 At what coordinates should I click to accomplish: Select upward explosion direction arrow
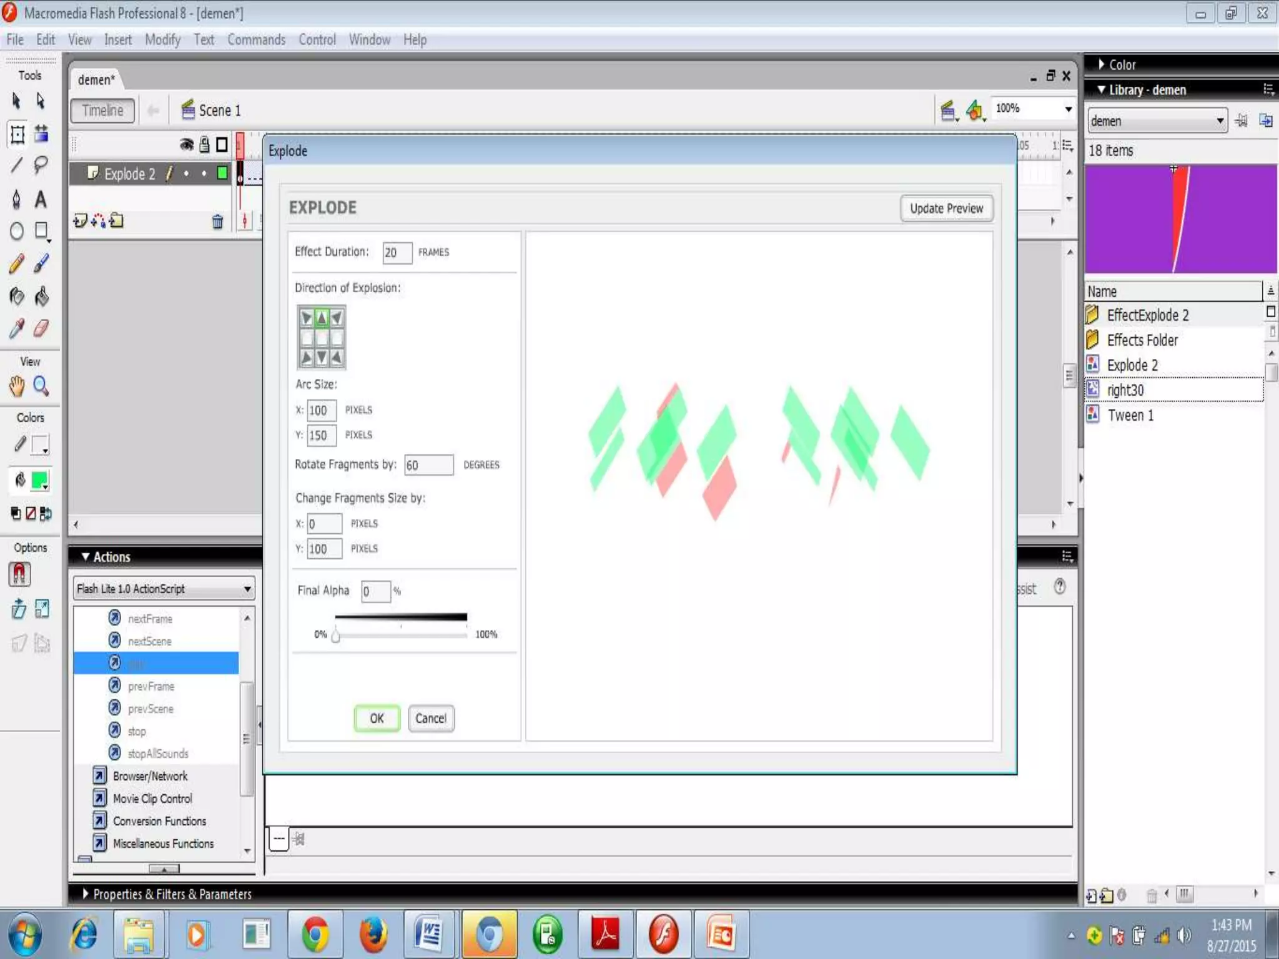coord(322,318)
